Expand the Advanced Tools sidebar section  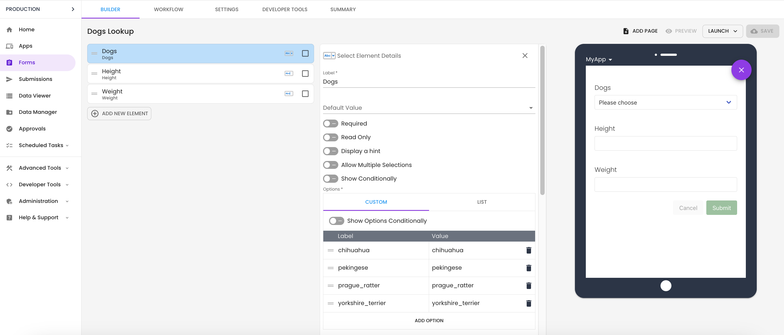pyautogui.click(x=40, y=168)
